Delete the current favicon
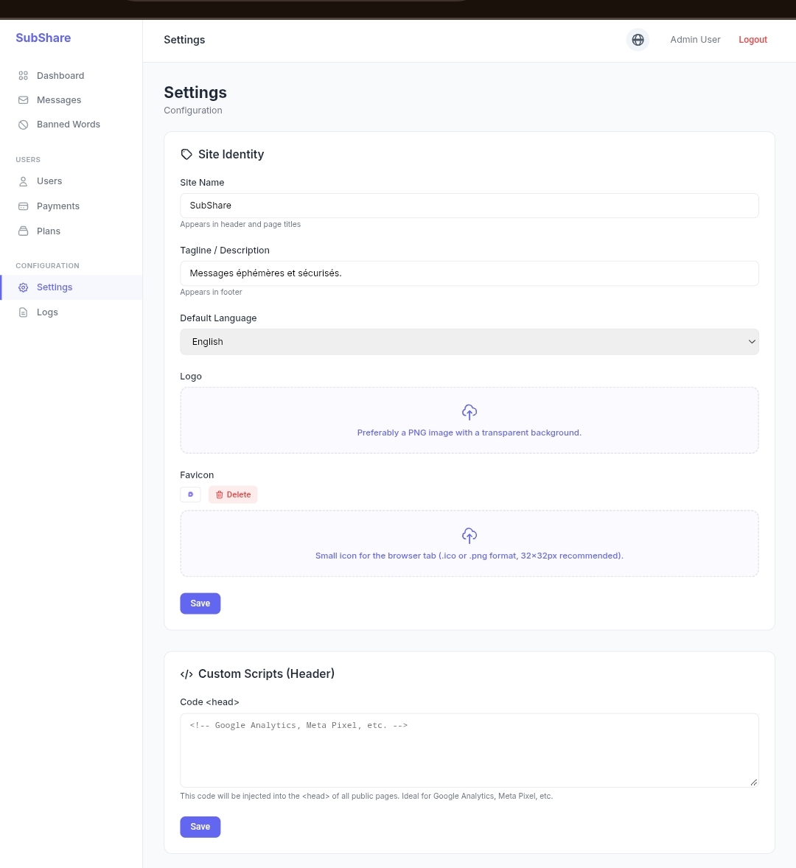796x868 pixels. [x=233, y=494]
